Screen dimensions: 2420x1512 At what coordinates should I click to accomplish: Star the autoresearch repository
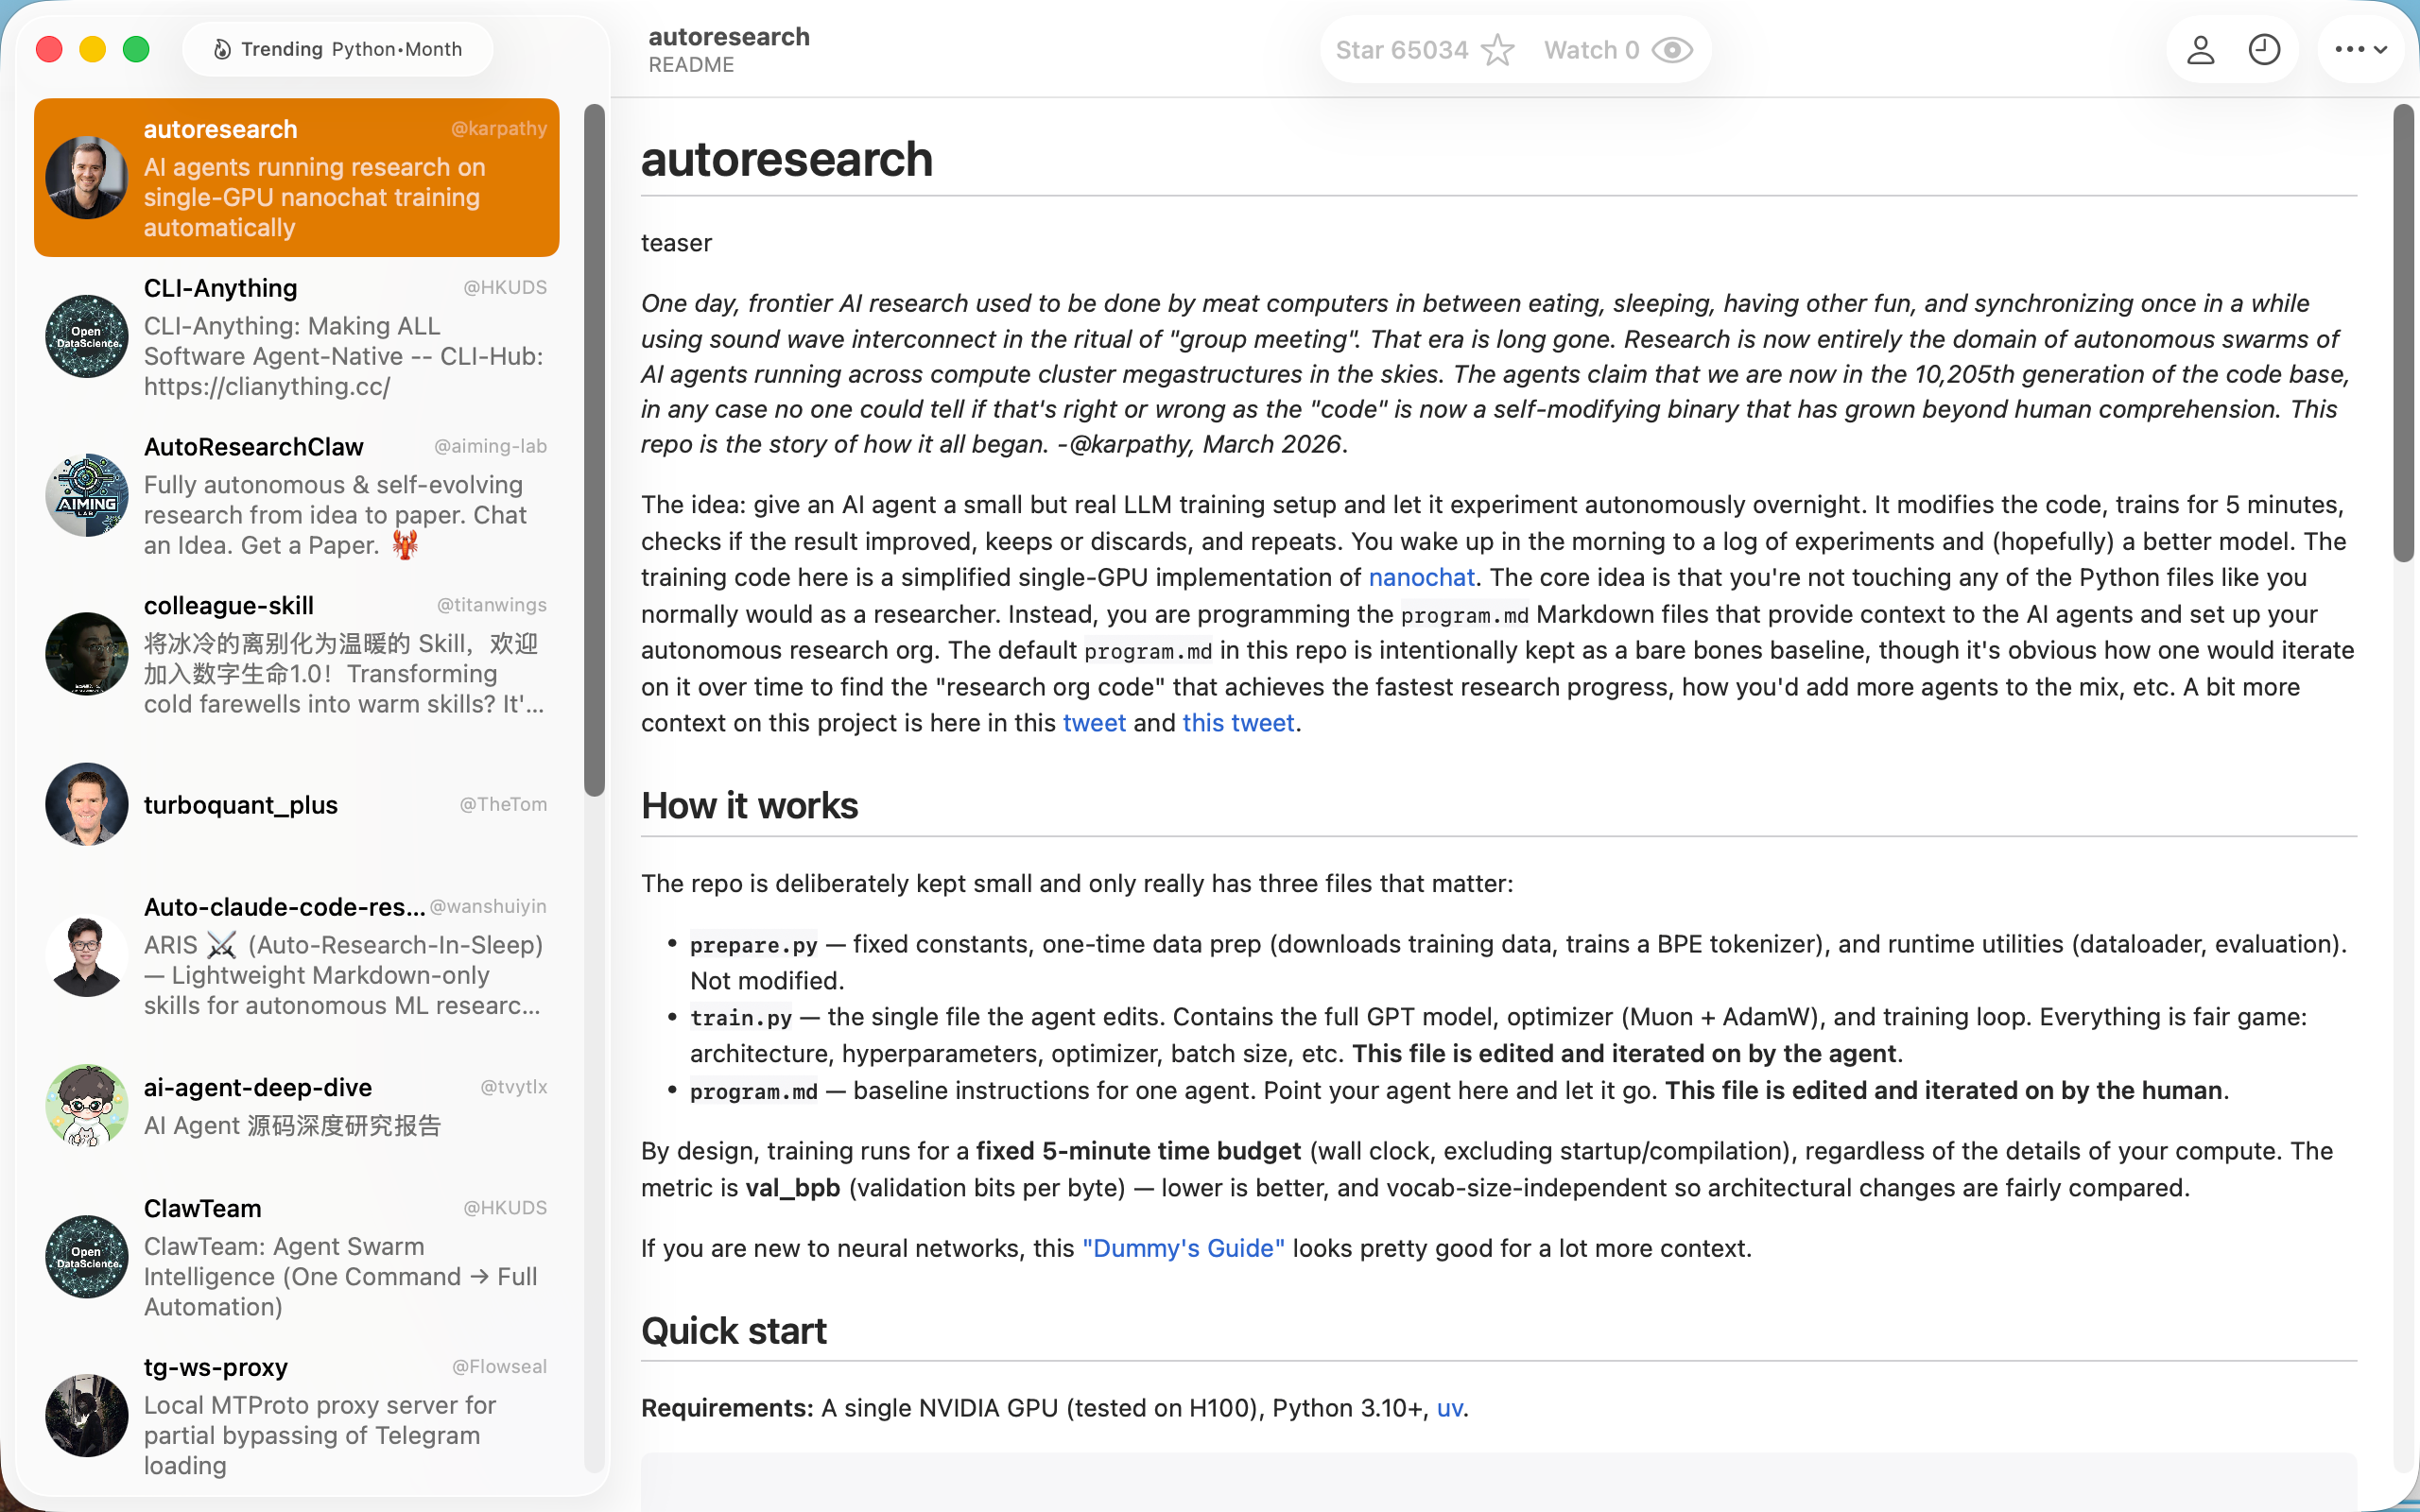tap(1425, 50)
